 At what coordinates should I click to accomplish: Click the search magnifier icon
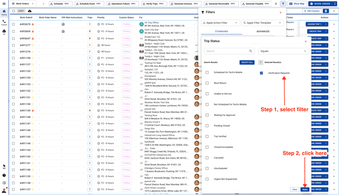point(250,51)
